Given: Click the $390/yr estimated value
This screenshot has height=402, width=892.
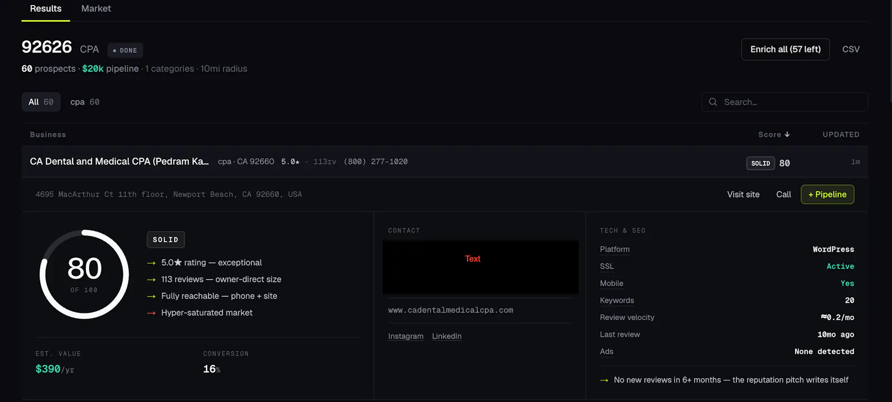Looking at the screenshot, I should pos(55,369).
